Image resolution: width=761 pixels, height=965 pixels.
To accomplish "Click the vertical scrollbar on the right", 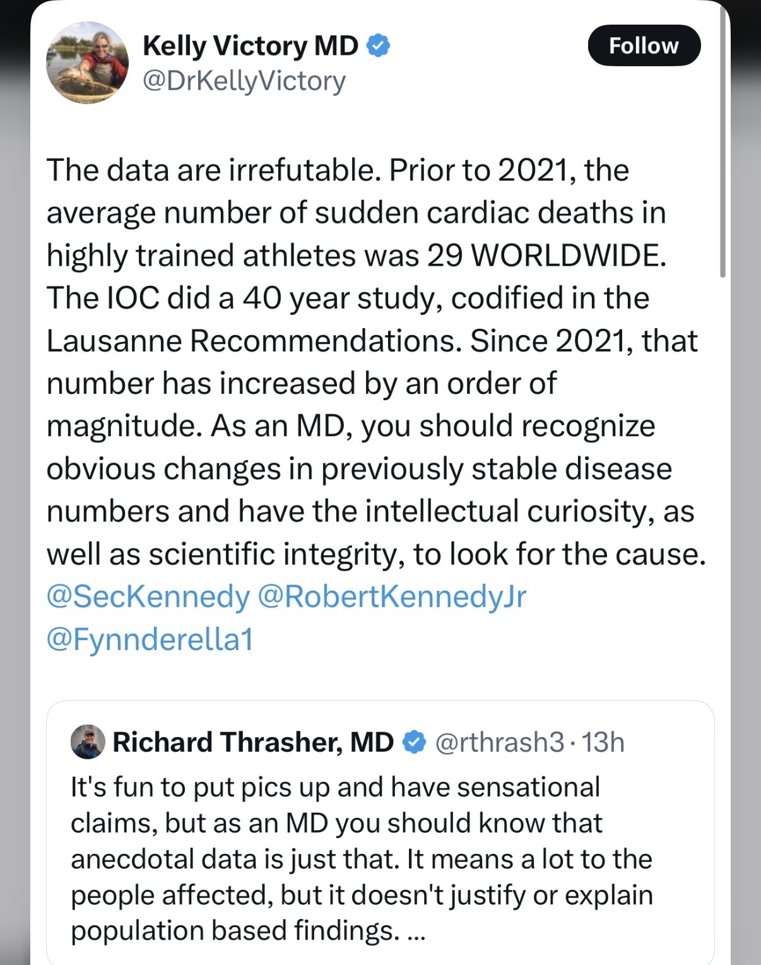I will coord(723,139).
